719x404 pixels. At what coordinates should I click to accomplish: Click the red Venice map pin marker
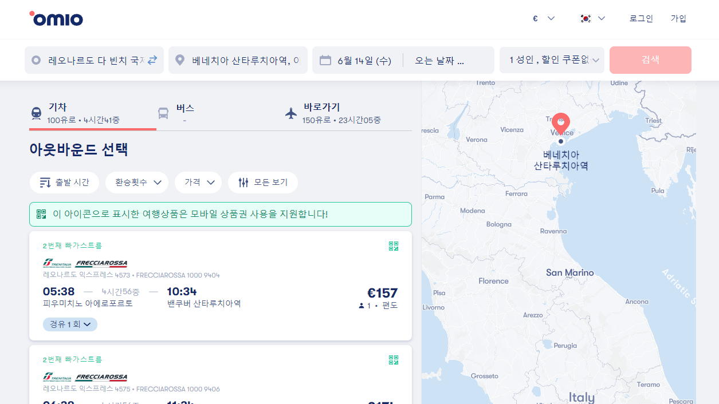point(561,123)
